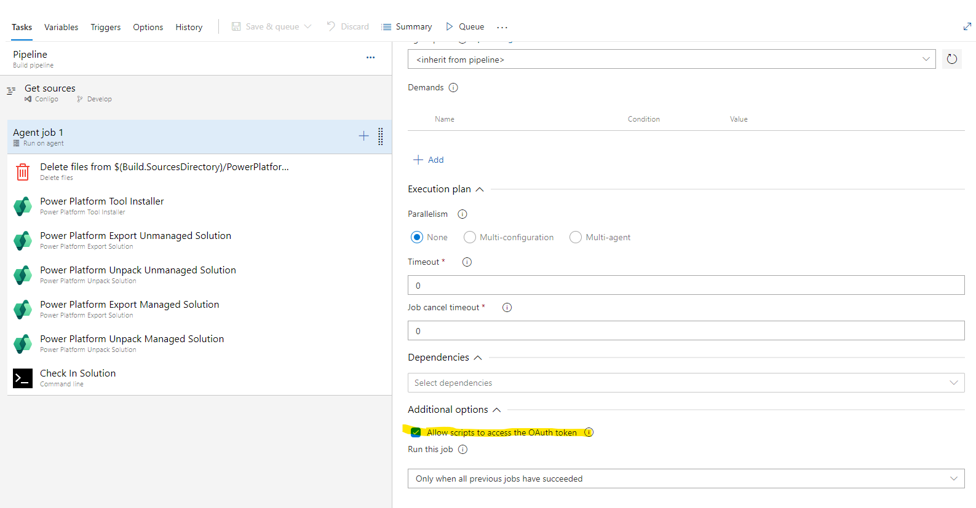
Task: Click the Save & queue button
Action: [265, 26]
